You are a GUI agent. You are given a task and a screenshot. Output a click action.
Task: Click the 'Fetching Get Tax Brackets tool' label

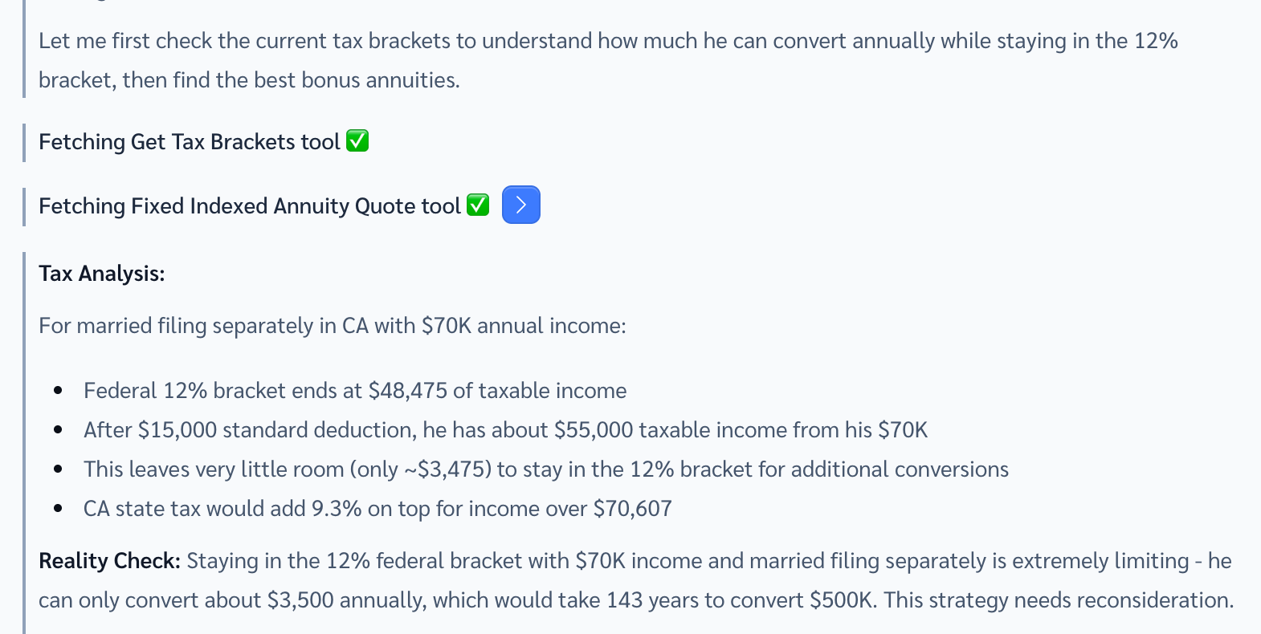tap(186, 141)
